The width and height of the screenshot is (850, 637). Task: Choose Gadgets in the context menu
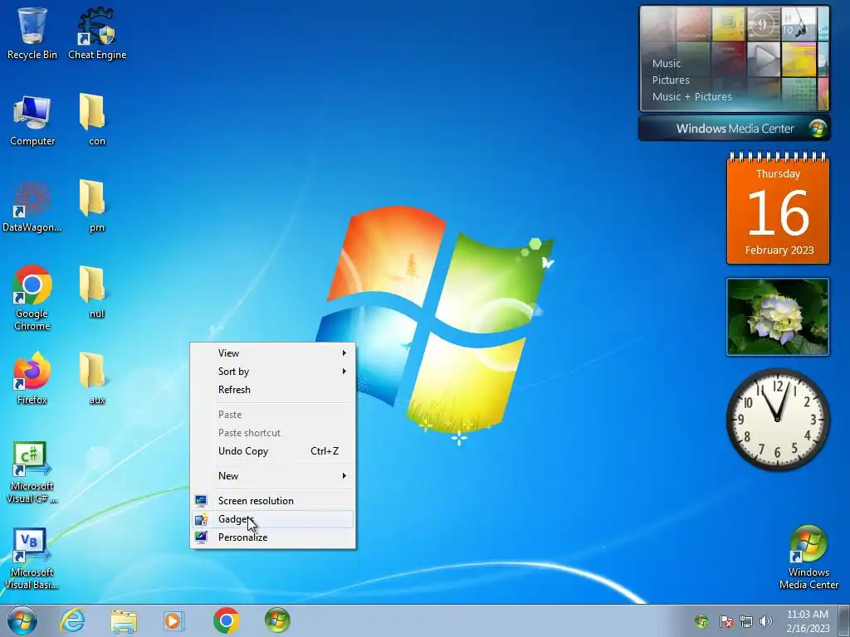point(272,519)
